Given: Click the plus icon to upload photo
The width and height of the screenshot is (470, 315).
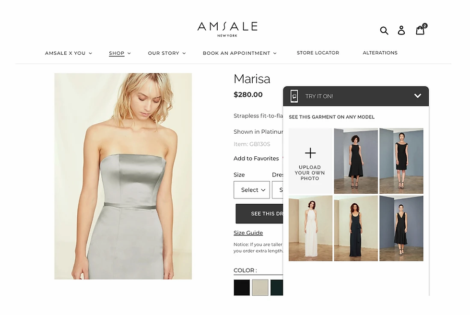Looking at the screenshot, I should tap(310, 153).
